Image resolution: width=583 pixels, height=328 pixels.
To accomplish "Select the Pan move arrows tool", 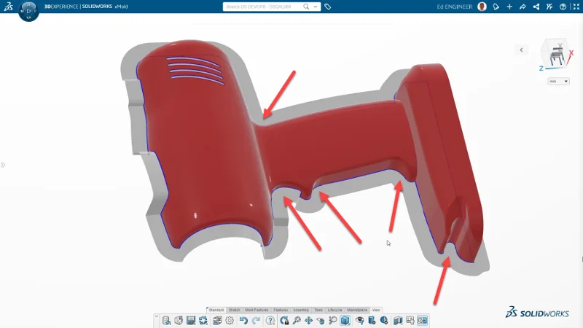I will (308, 321).
